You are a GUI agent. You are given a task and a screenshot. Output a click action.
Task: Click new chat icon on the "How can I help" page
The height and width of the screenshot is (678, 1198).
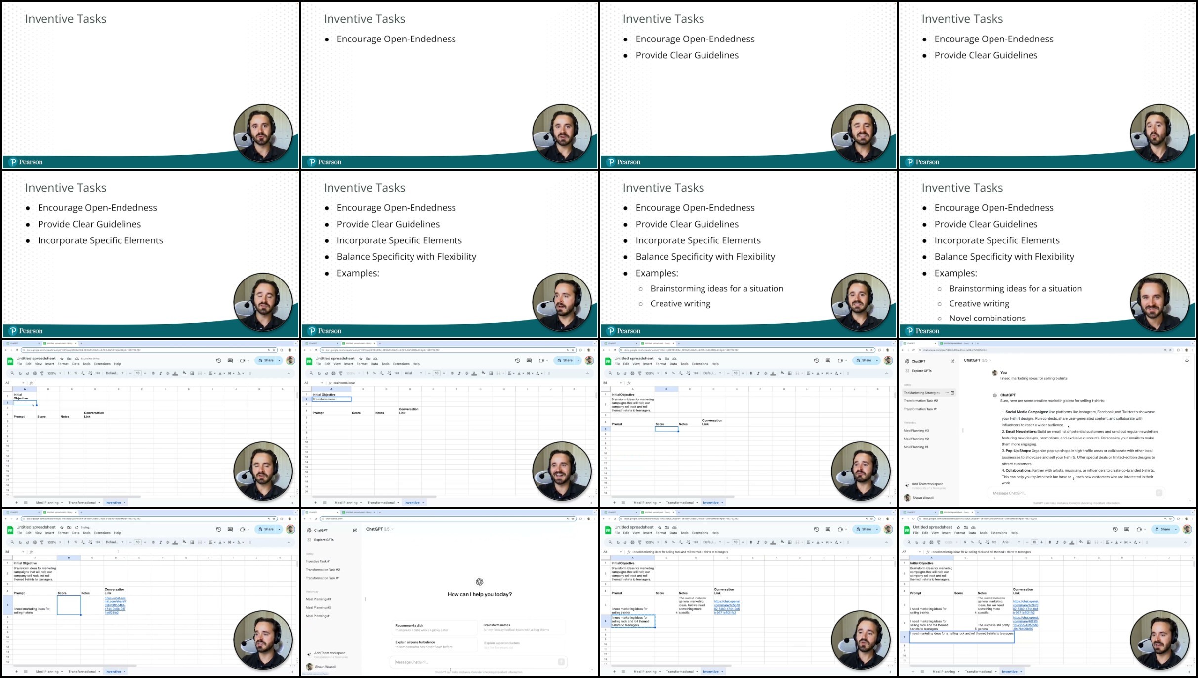(x=355, y=530)
